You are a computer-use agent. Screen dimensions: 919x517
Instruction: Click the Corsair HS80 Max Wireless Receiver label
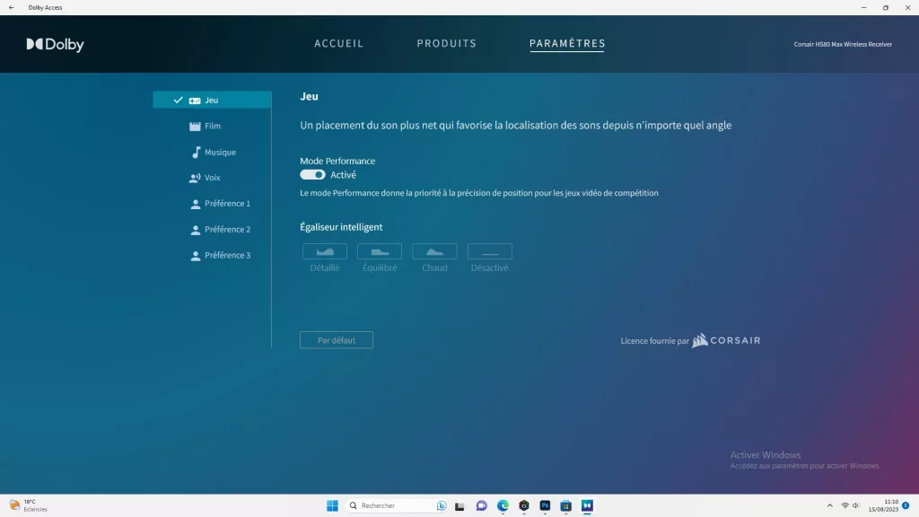pos(843,44)
